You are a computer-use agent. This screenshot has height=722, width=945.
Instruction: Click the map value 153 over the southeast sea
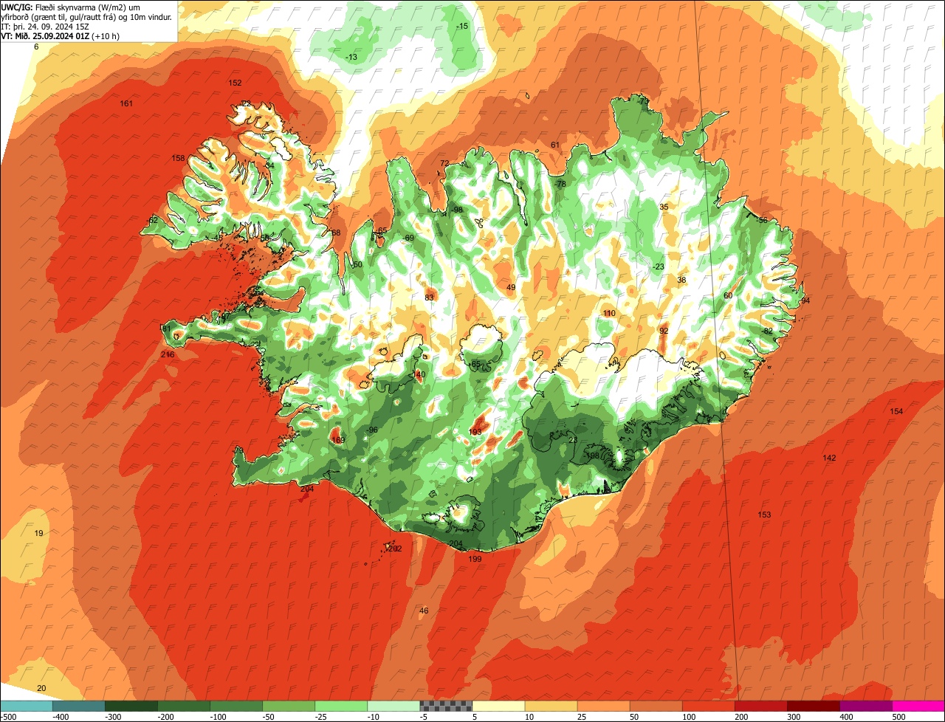pyautogui.click(x=764, y=515)
